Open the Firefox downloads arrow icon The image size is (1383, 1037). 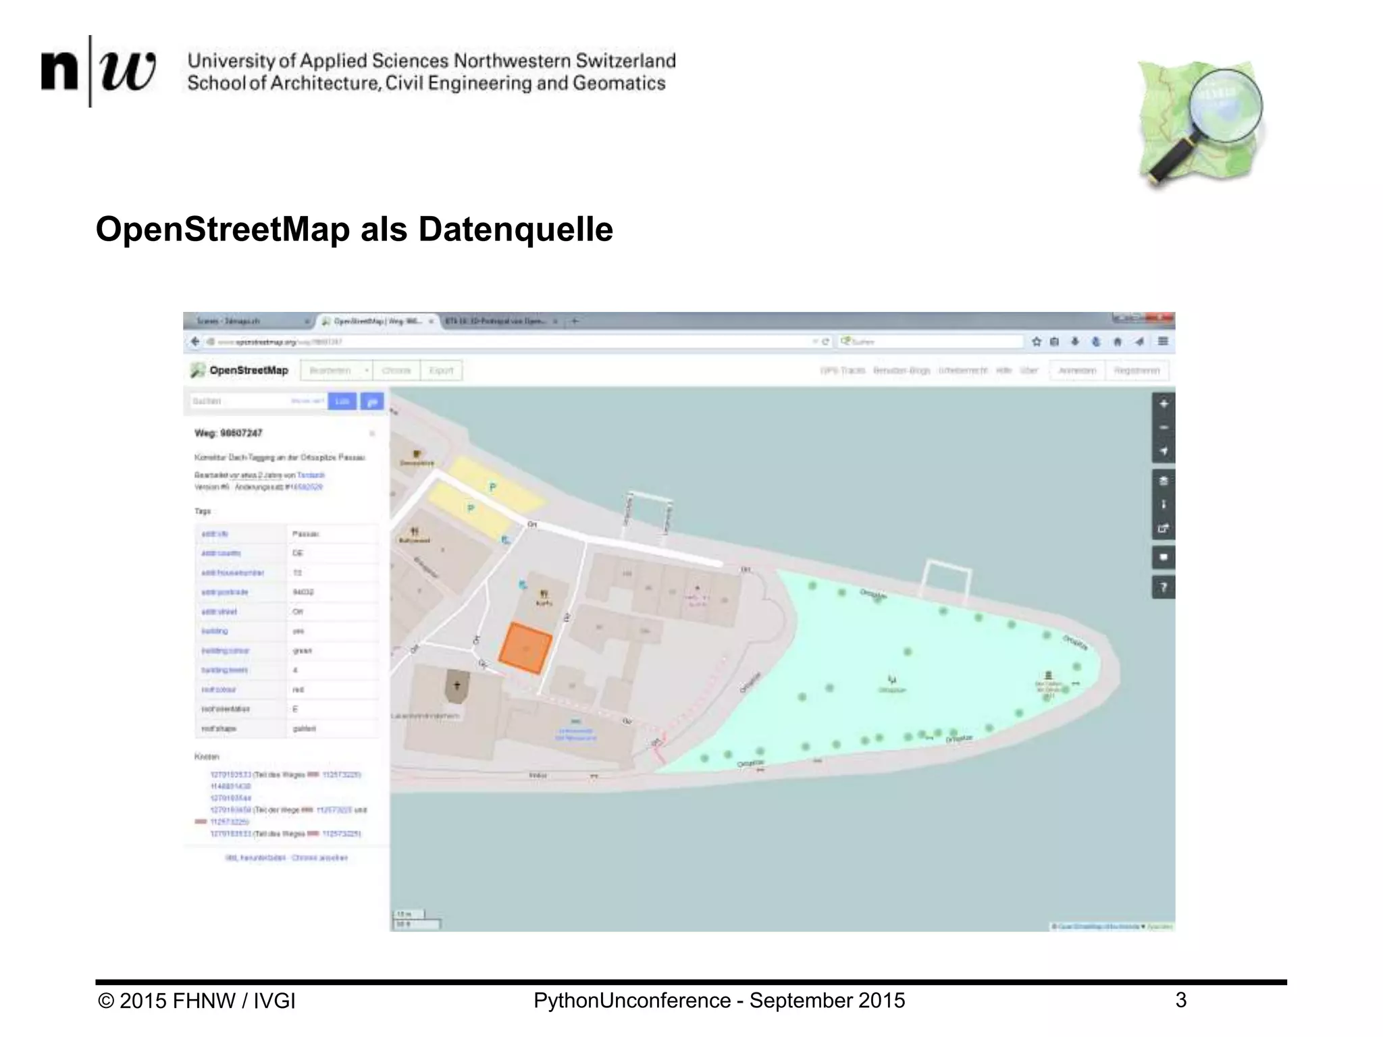point(1075,342)
